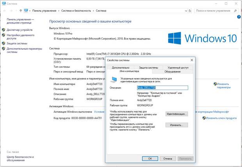Viewport: 242px width, 167px height.
Task: Click the computer icon in the Свойства системы dialog
Action: click(x=114, y=80)
